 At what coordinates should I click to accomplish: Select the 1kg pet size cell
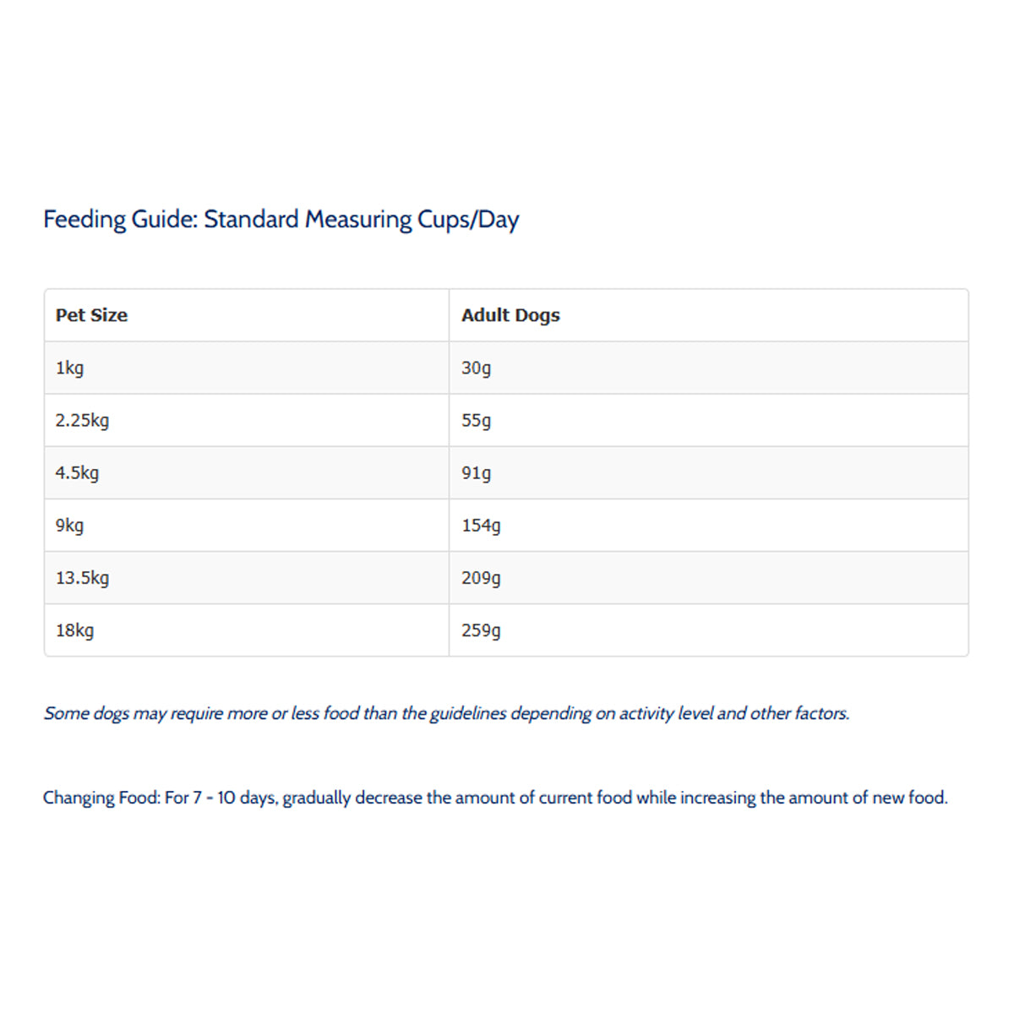(x=69, y=368)
